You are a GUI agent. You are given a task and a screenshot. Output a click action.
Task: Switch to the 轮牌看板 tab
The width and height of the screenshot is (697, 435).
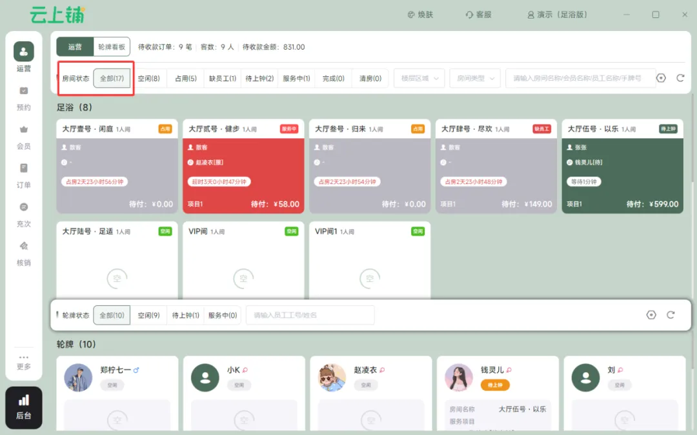tap(112, 46)
